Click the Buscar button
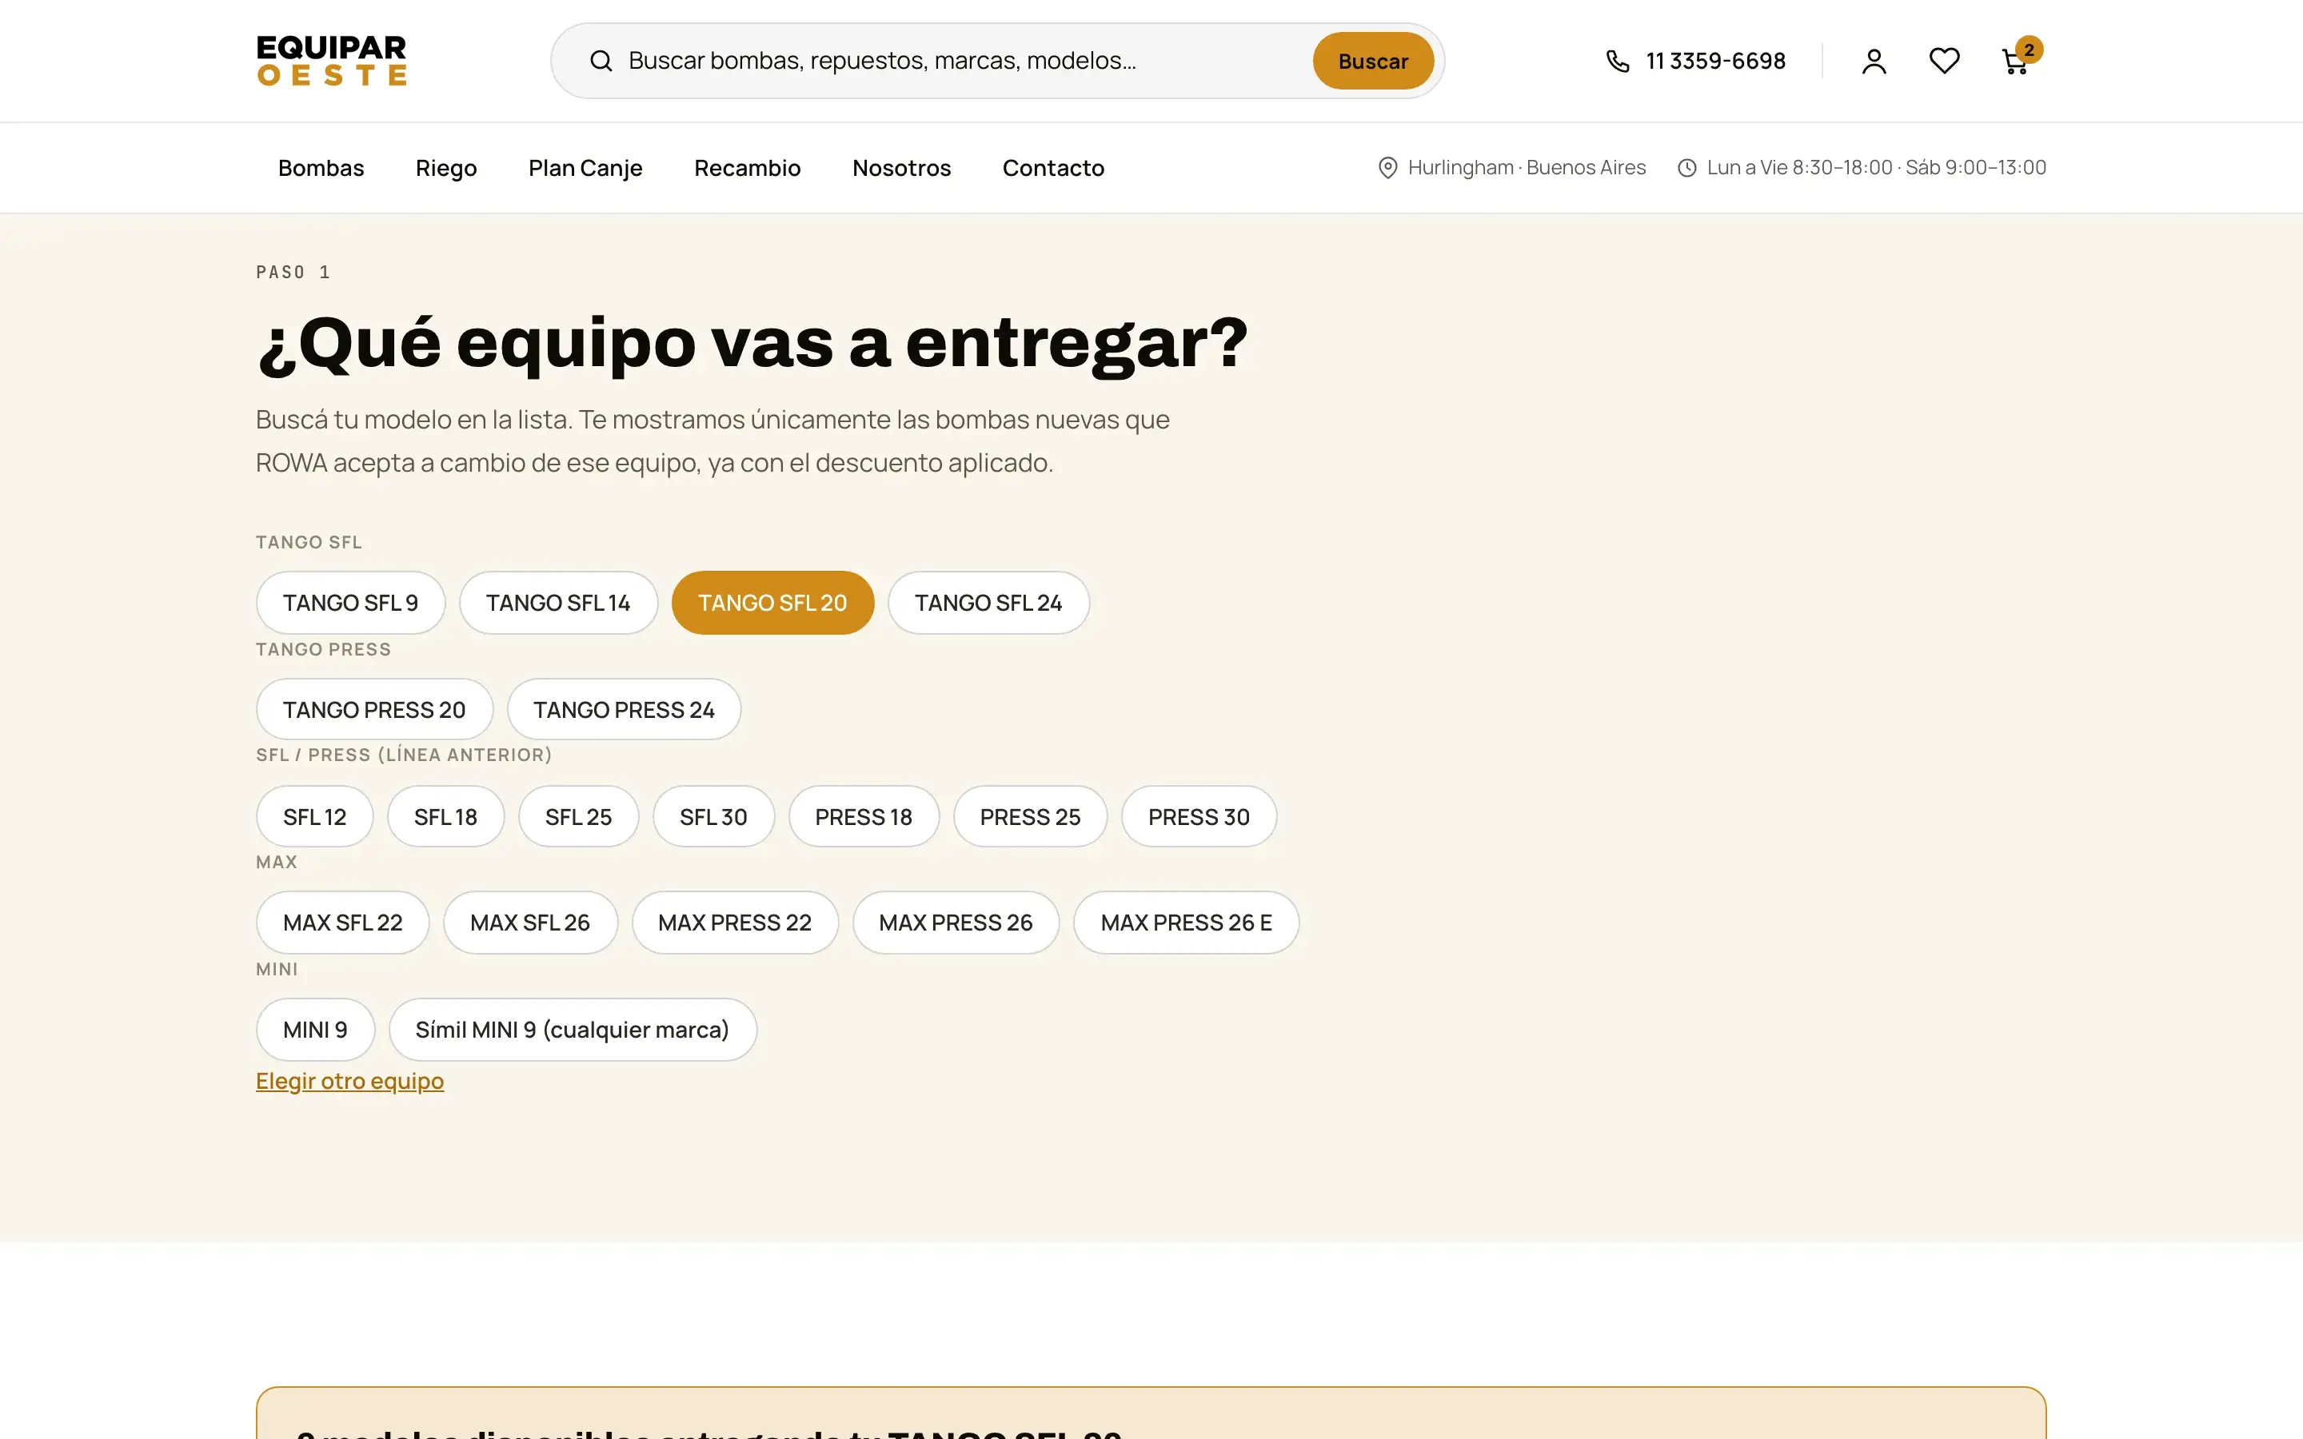This screenshot has width=2303, height=1439. point(1372,61)
